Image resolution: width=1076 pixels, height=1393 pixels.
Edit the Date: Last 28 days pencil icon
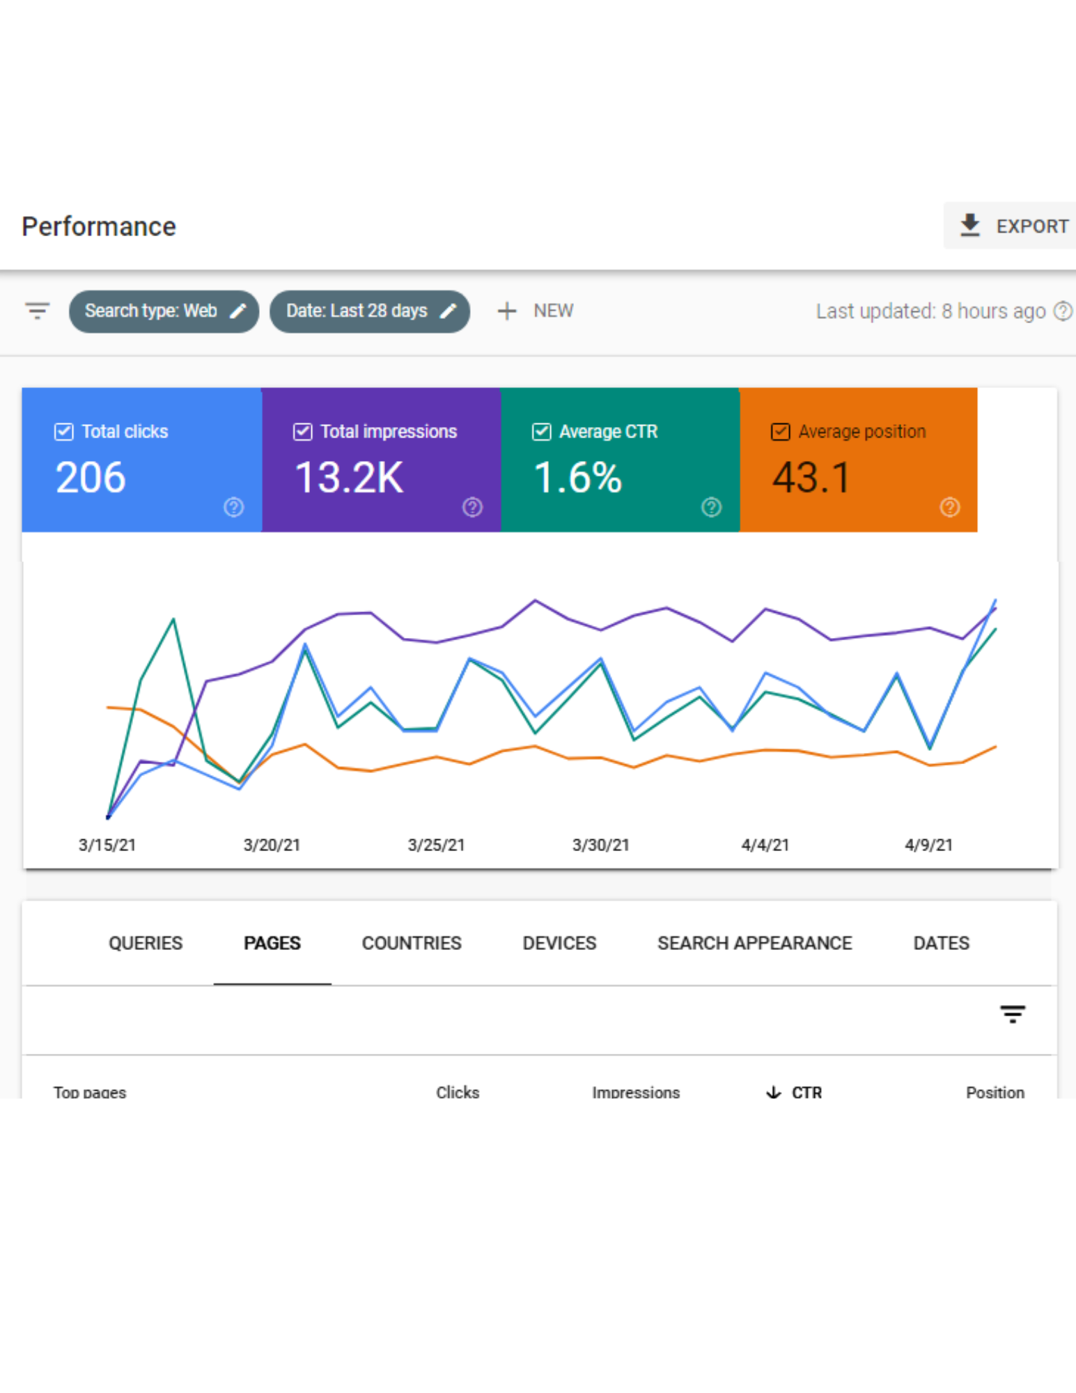(x=449, y=311)
